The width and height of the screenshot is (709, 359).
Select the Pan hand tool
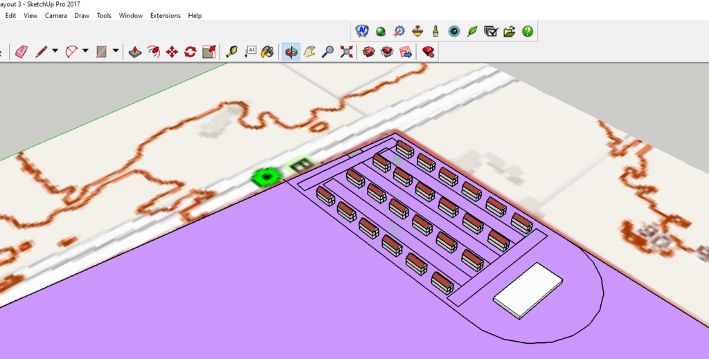tap(310, 52)
